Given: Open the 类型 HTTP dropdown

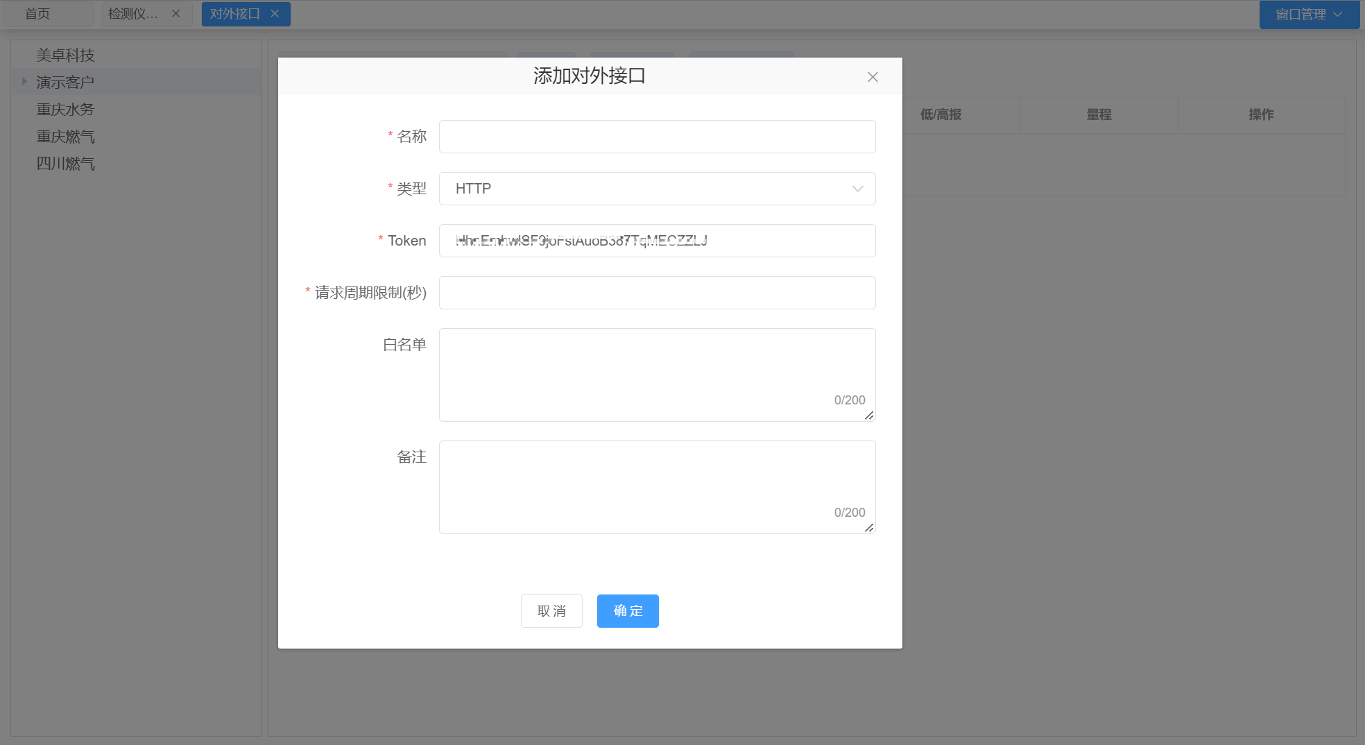Looking at the screenshot, I should click(656, 189).
